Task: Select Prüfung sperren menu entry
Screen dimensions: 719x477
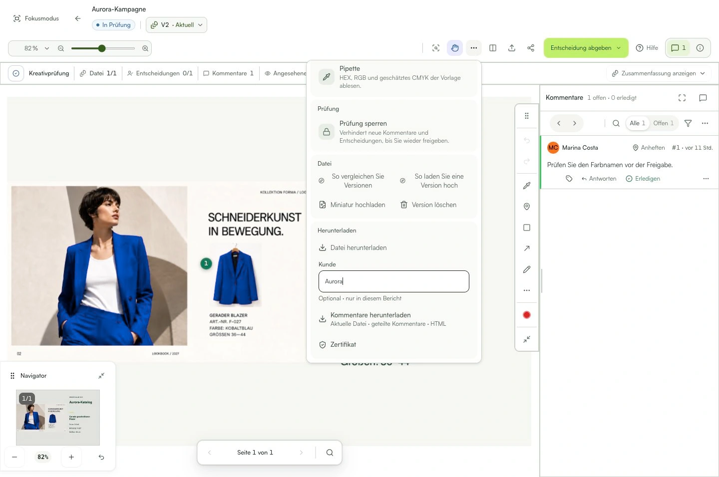Action: (393, 132)
